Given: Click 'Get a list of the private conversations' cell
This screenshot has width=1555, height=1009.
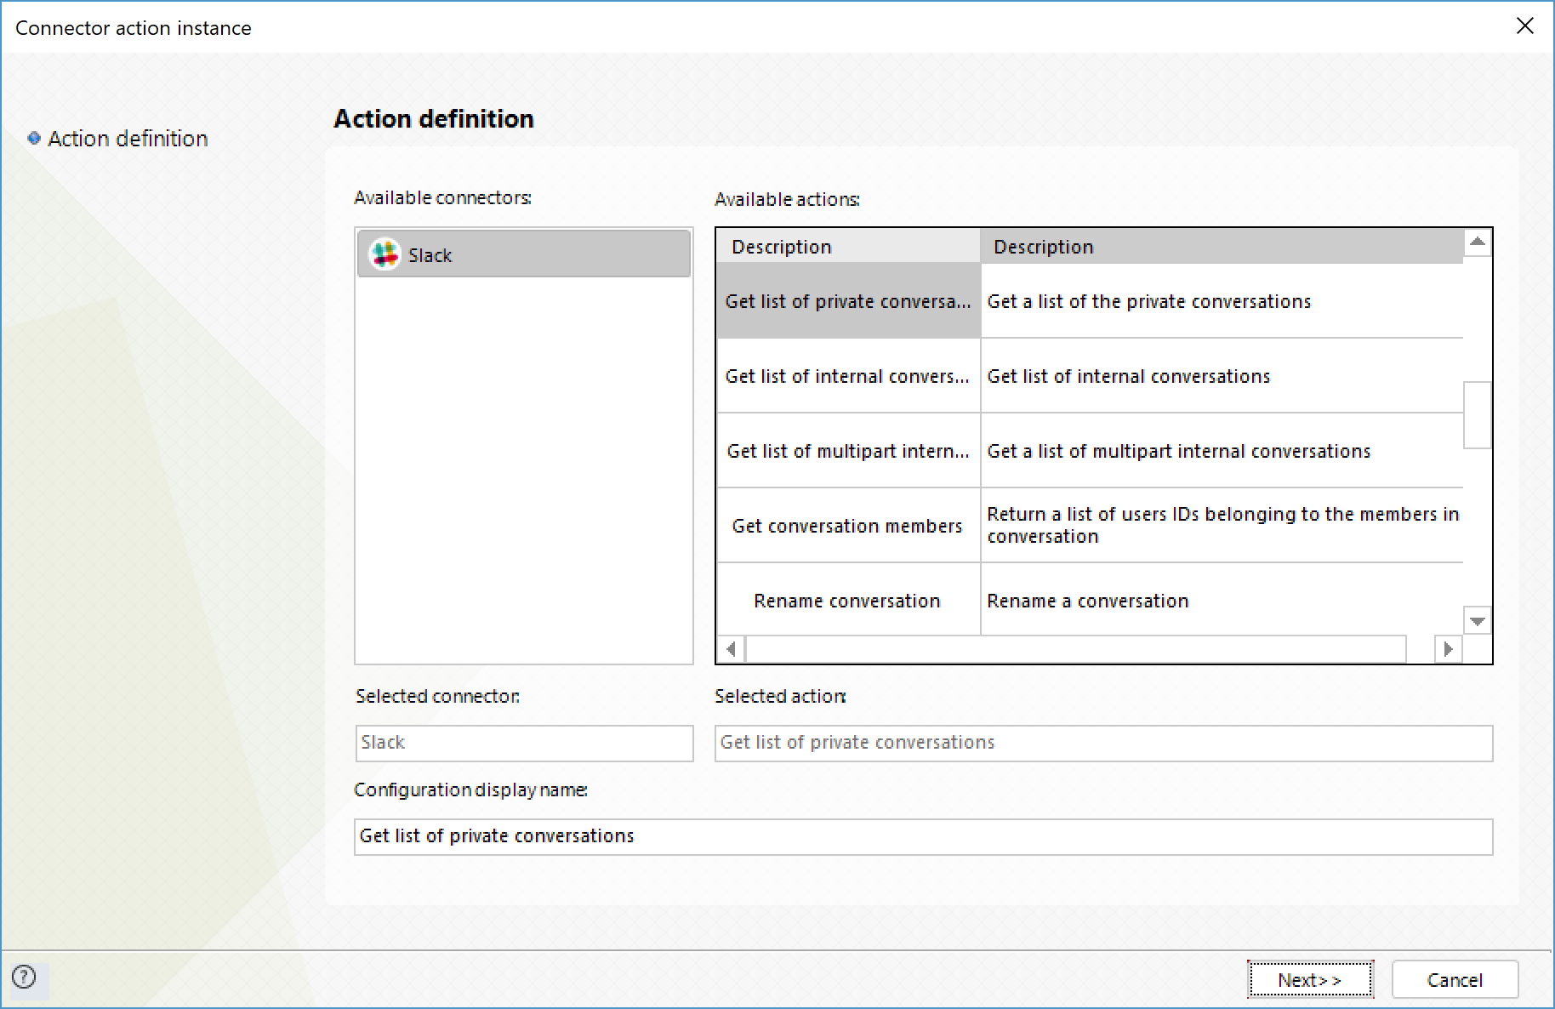Looking at the screenshot, I should point(1222,301).
